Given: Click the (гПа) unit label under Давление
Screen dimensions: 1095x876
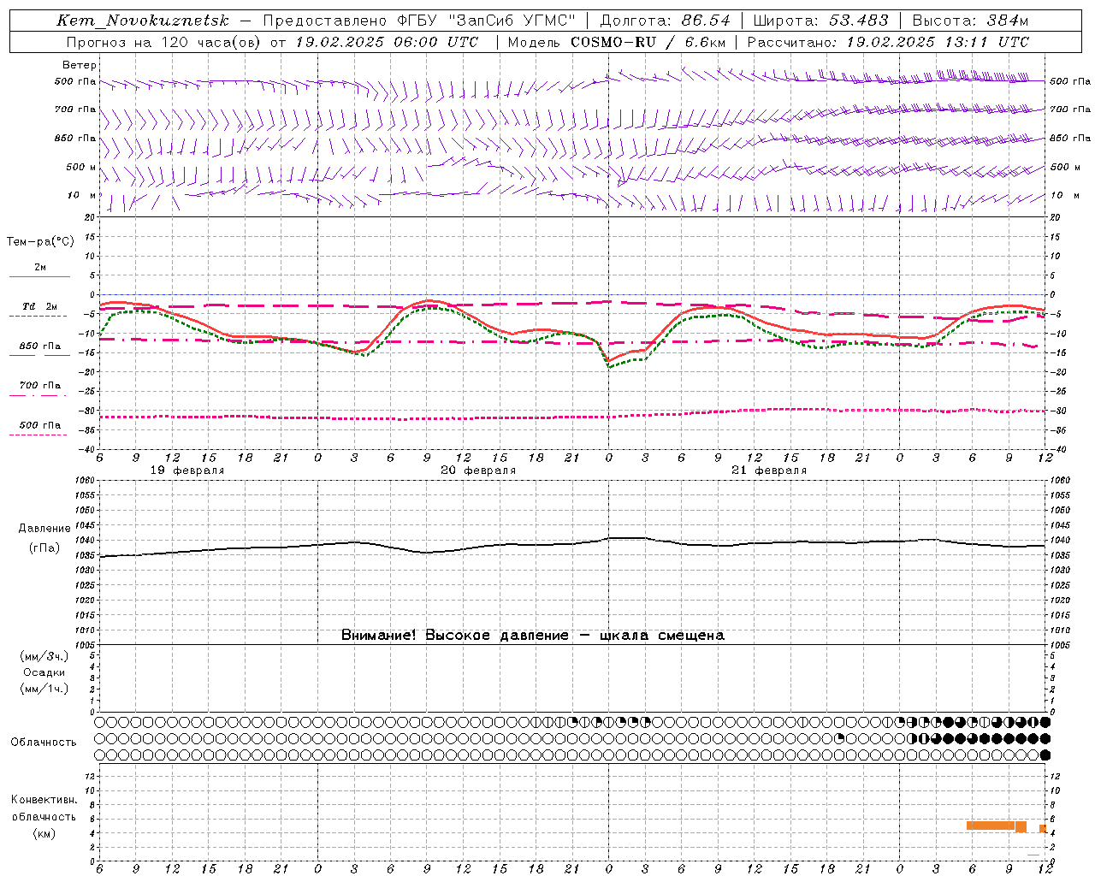Looking at the screenshot, I should [44, 548].
